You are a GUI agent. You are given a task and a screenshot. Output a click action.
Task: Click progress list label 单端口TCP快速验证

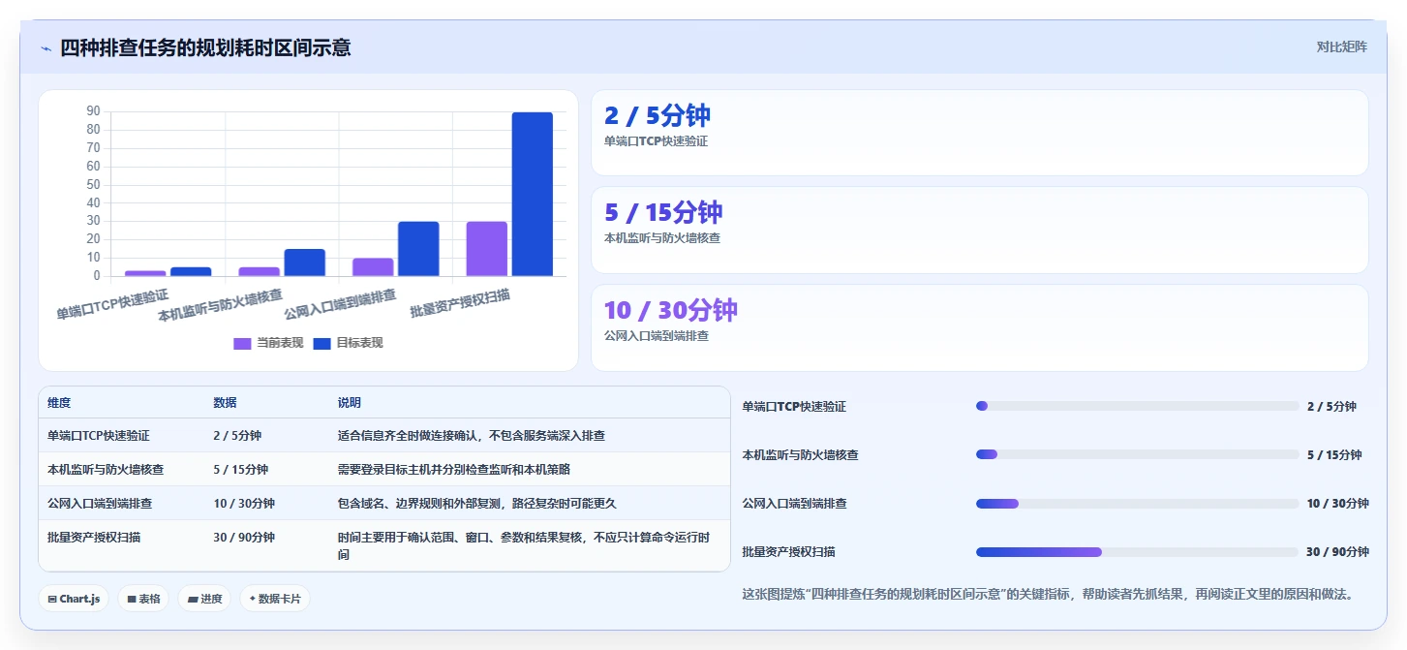coord(794,407)
